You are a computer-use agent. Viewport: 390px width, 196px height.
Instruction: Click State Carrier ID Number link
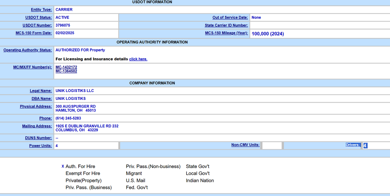point(227,25)
